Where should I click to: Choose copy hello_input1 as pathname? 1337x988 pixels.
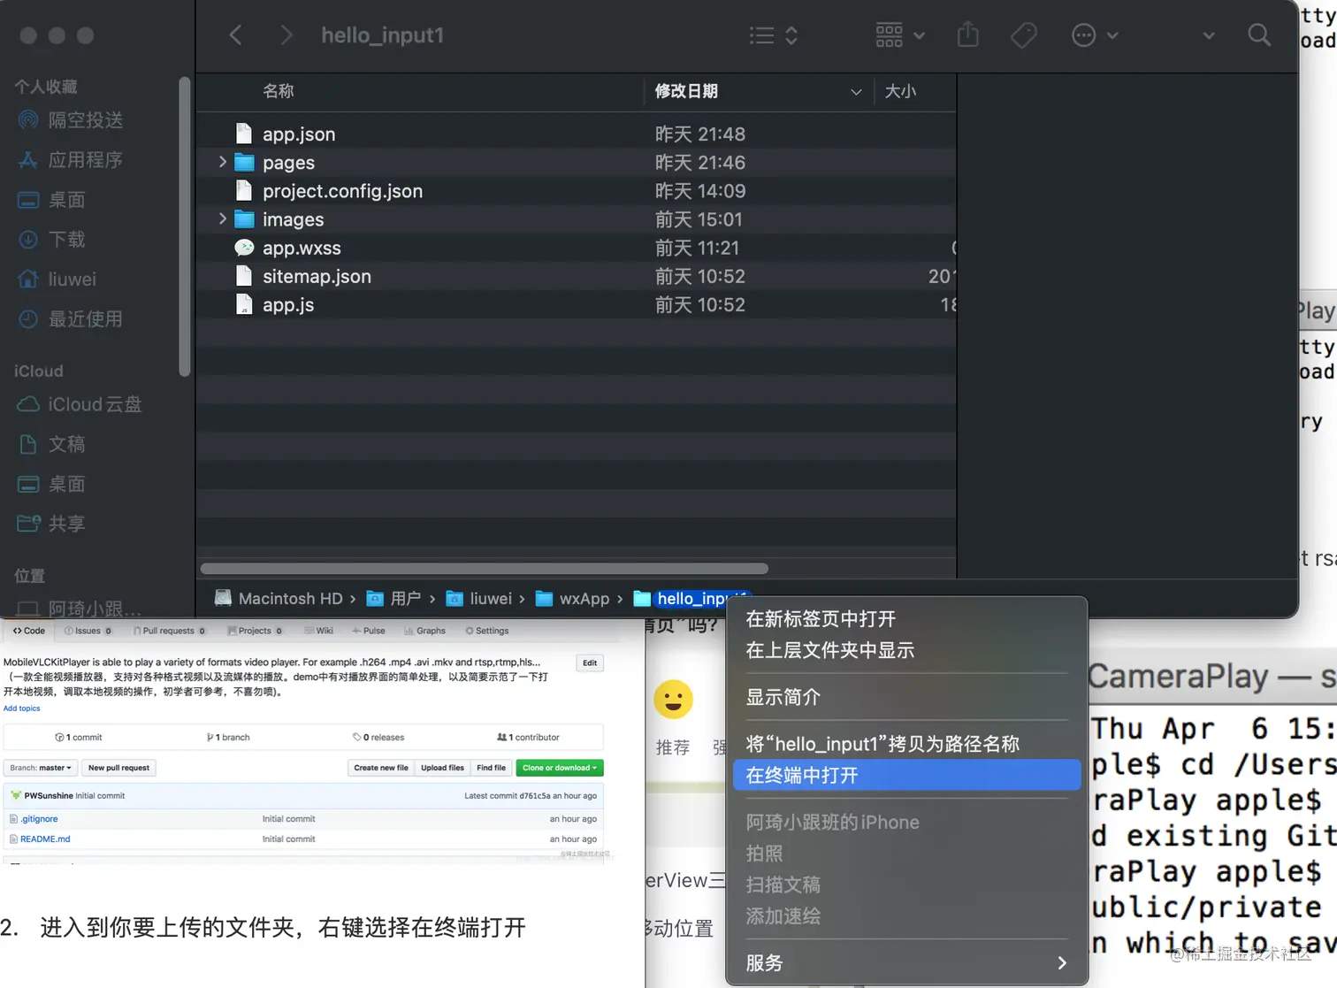pos(907,744)
